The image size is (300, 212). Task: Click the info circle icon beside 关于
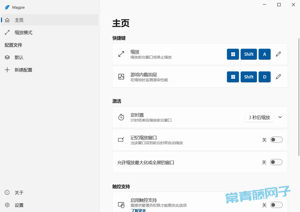click(x=7, y=193)
